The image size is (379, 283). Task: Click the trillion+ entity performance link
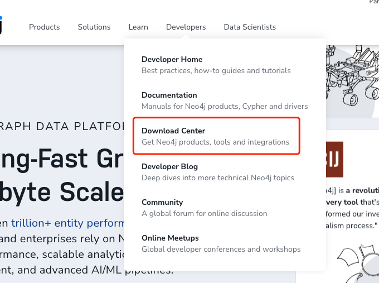67,223
